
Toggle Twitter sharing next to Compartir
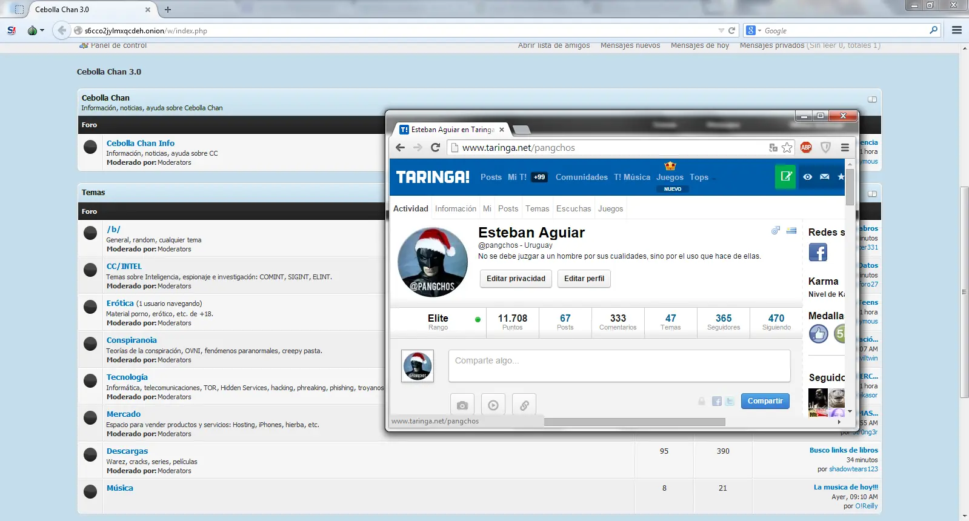click(x=730, y=401)
